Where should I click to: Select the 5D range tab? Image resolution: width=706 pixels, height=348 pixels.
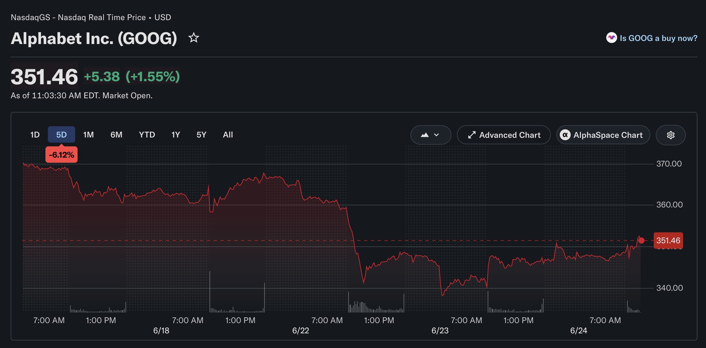pos(61,135)
